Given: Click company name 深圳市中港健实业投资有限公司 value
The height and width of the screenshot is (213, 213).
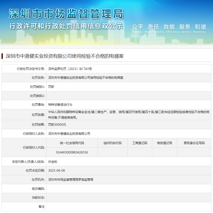Looking at the screenshot, I should [69, 134].
